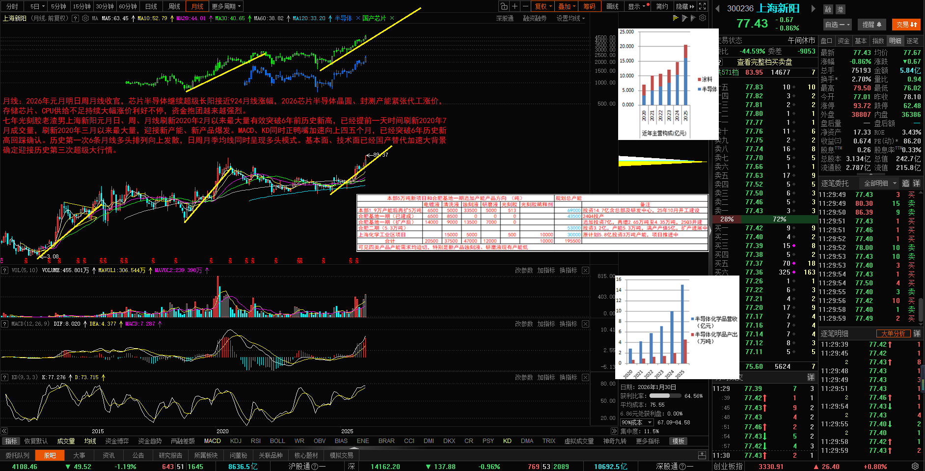Toggle the 隐藏 side panel button
This screenshot has height=471, width=925.
(x=685, y=6)
